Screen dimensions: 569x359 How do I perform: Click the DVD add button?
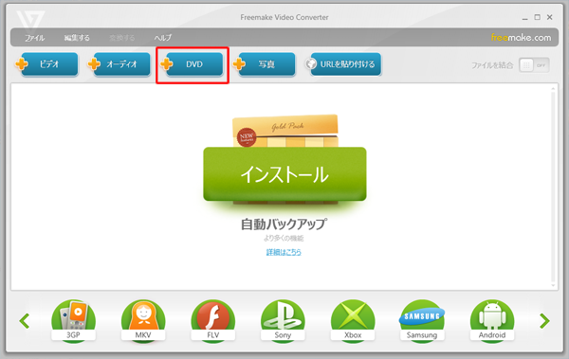(192, 64)
